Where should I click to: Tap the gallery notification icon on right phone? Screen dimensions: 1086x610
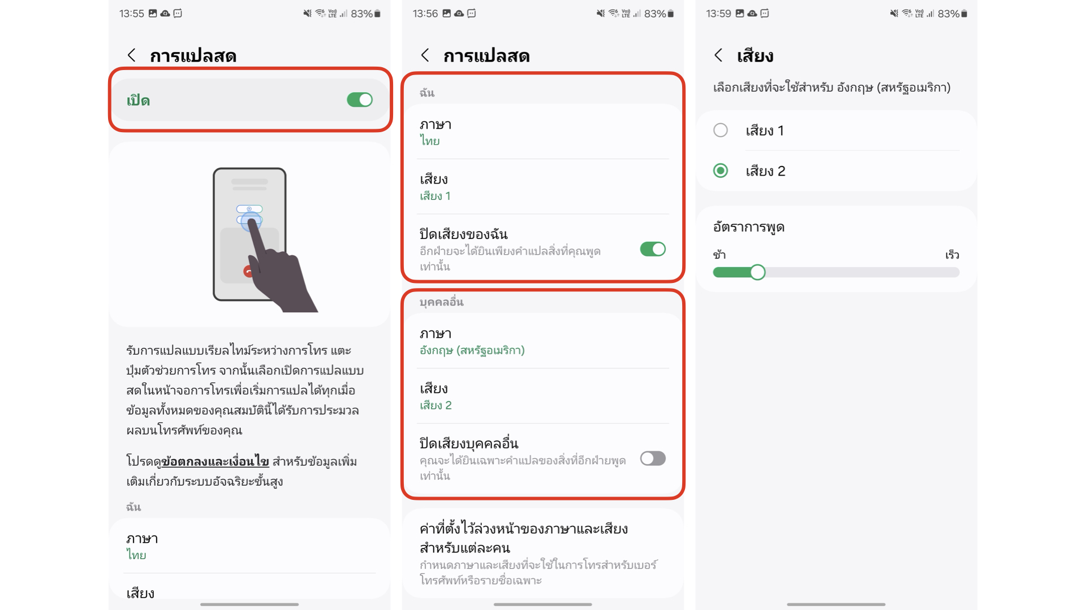point(739,14)
